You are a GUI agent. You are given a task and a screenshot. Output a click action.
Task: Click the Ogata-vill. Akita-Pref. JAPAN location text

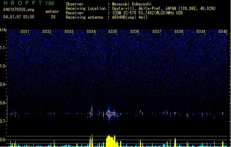click(164, 8)
